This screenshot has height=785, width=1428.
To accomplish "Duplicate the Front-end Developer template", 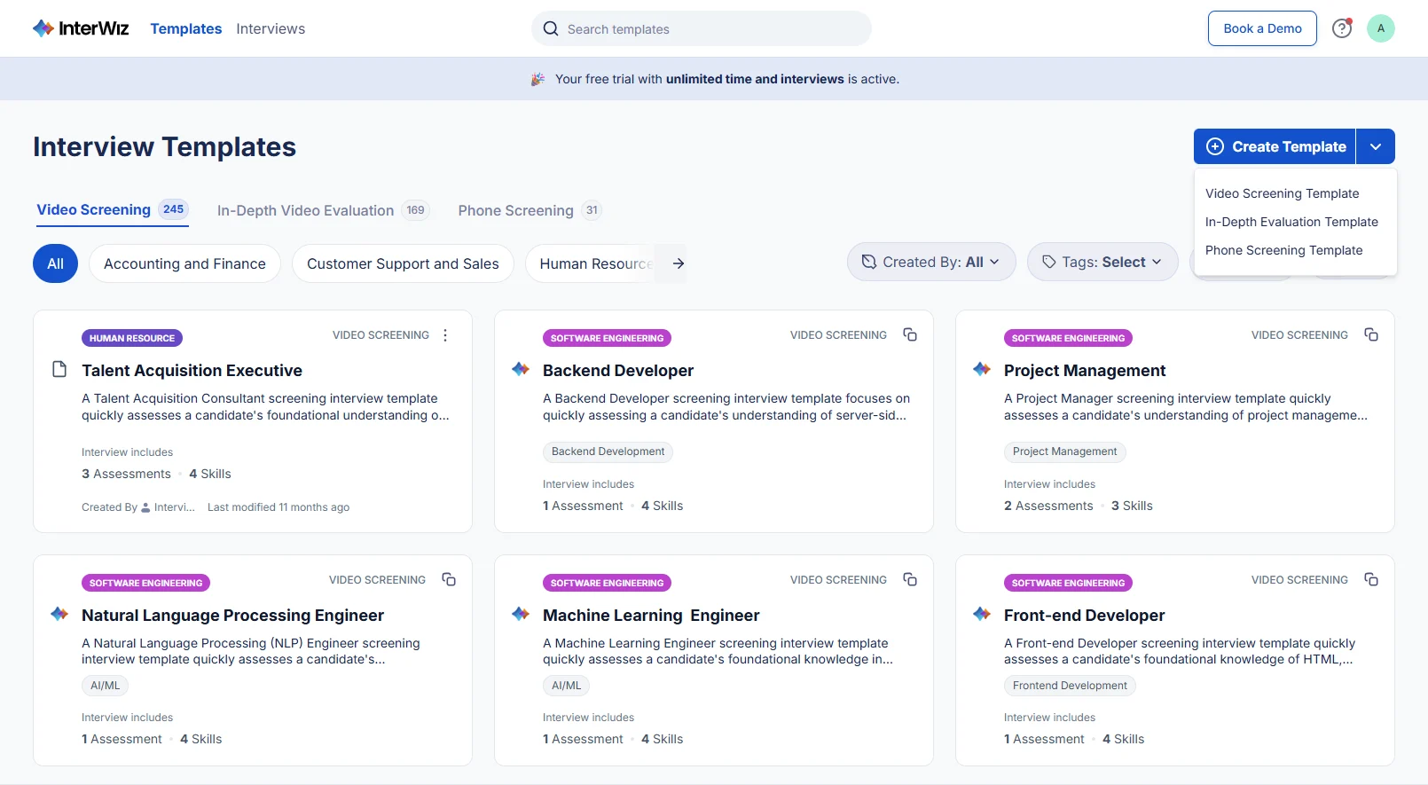I will point(1371,579).
